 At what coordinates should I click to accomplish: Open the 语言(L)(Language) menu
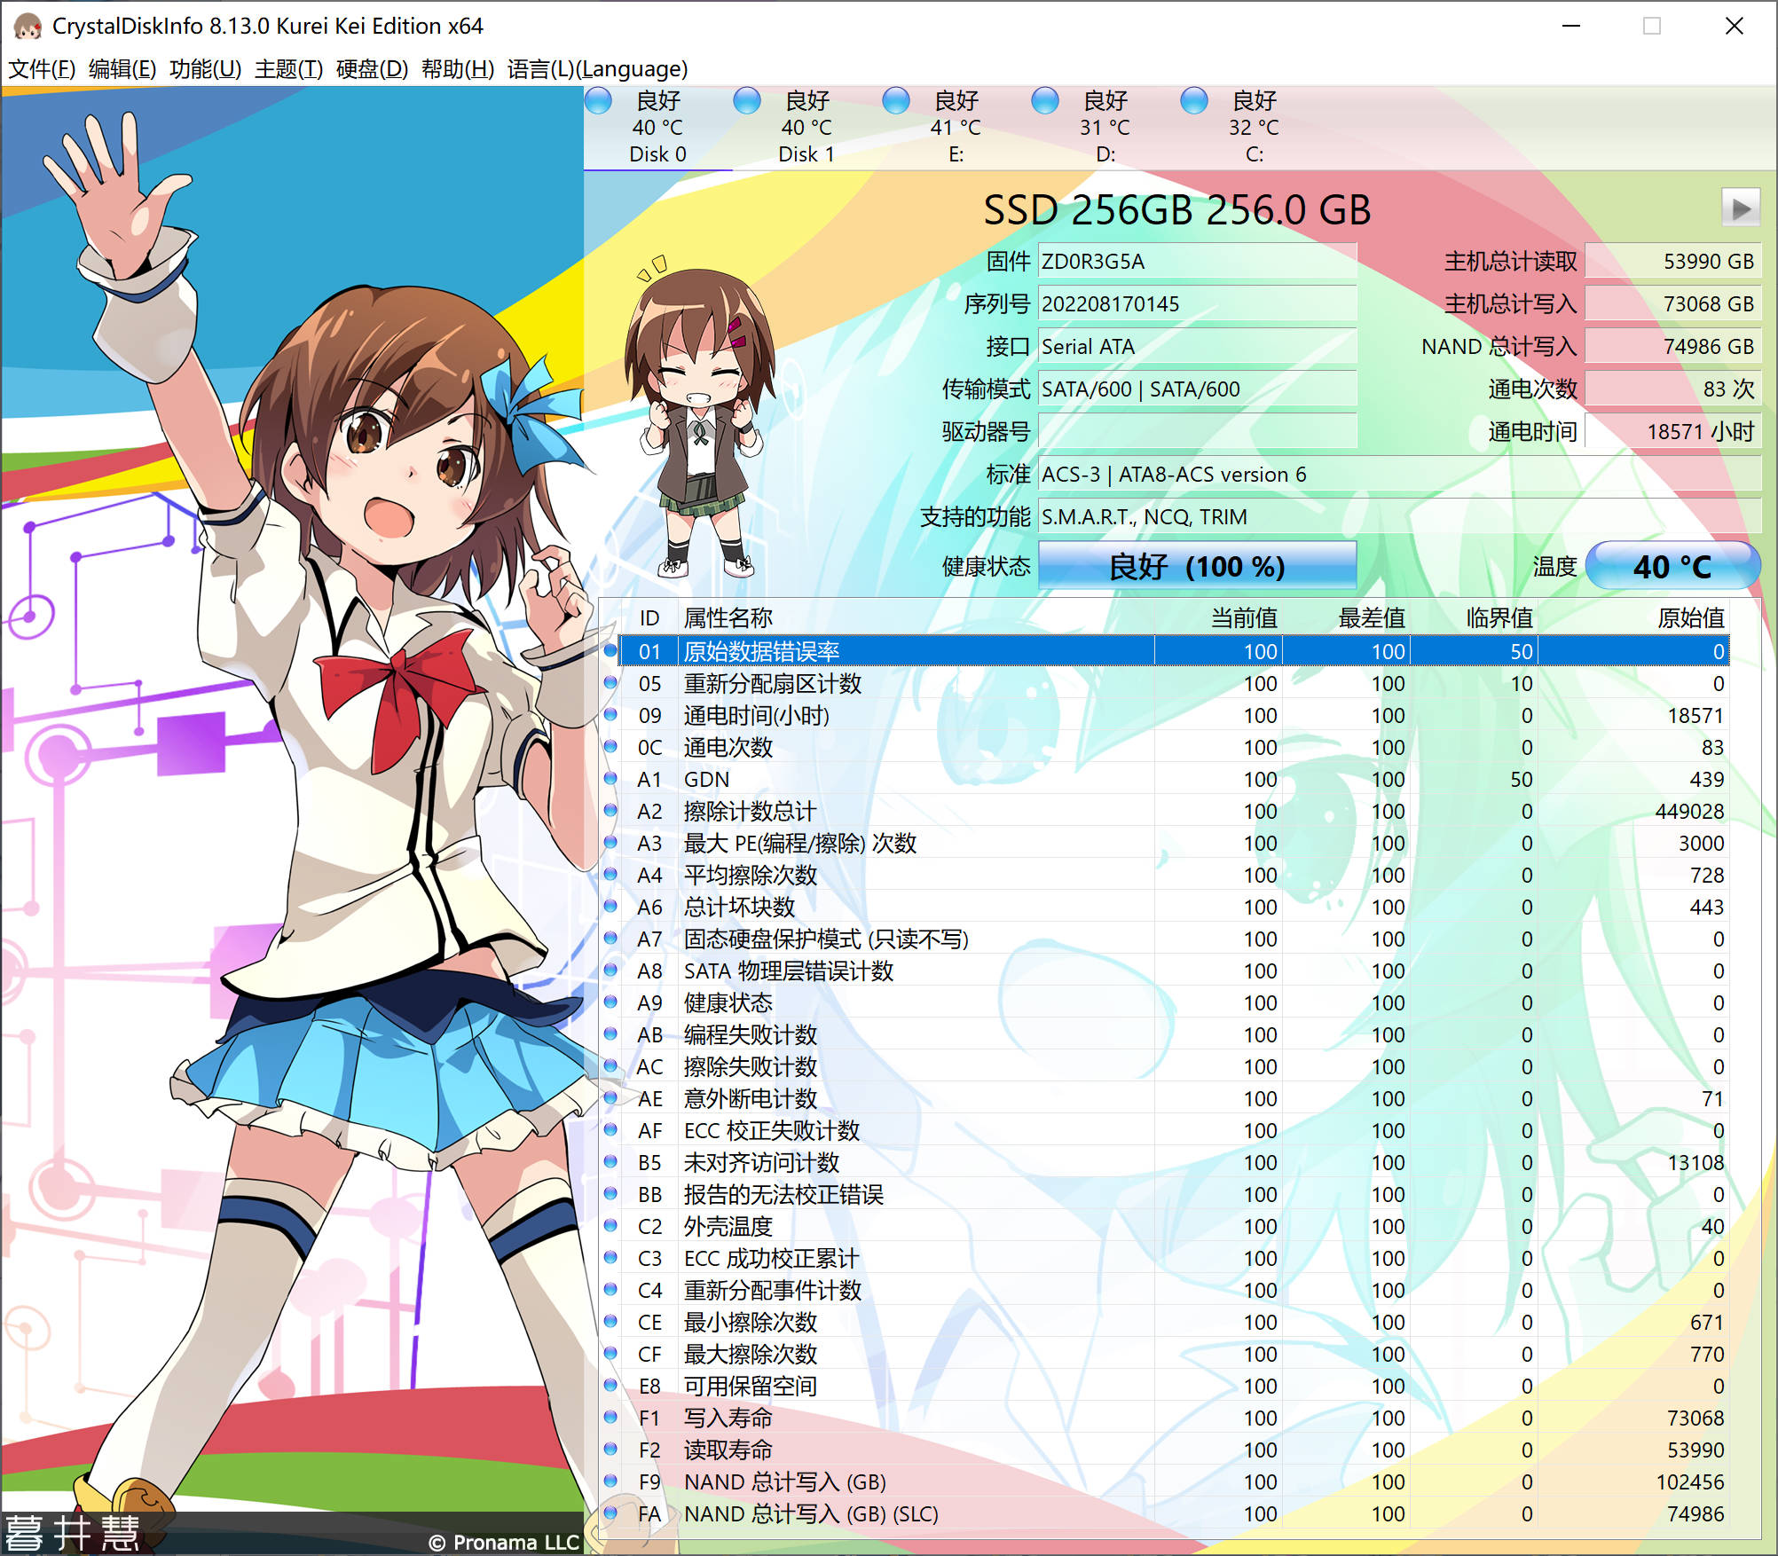(597, 68)
